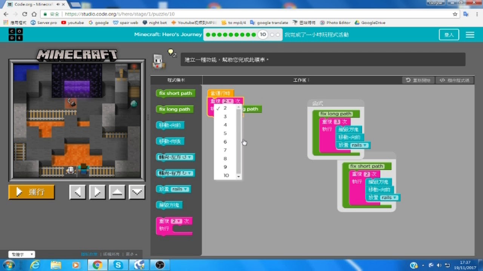This screenshot has height=271, width=483.
Task: Open Skype from the taskbar
Action: pos(118,265)
